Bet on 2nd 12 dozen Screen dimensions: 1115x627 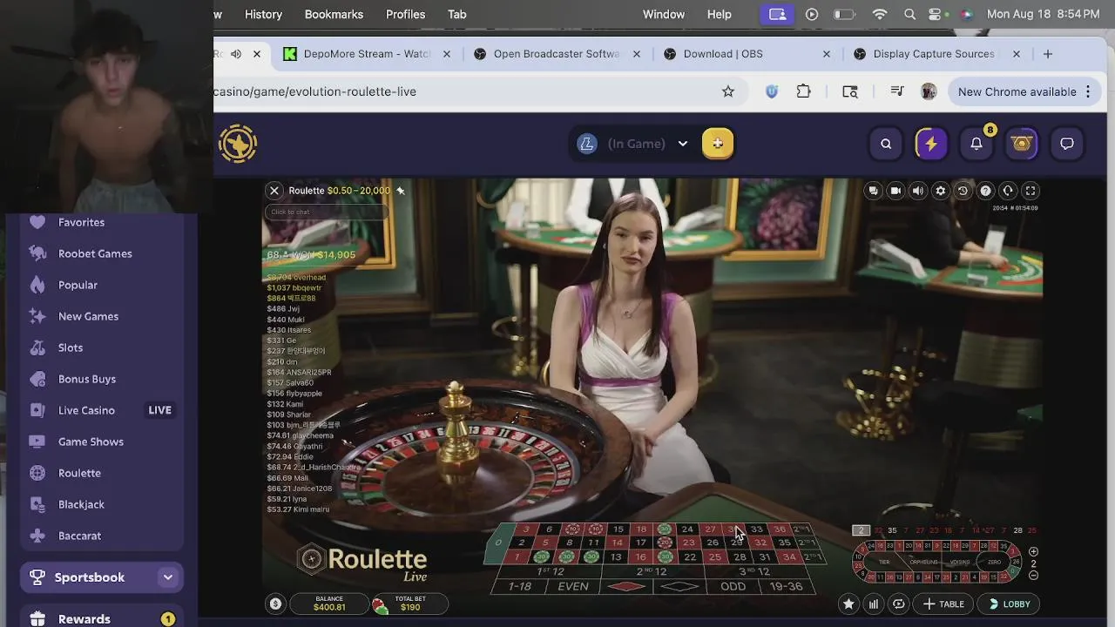coord(652,571)
